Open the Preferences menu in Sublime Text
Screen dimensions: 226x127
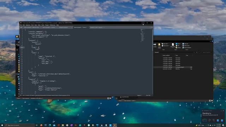click(x=53, y=25)
